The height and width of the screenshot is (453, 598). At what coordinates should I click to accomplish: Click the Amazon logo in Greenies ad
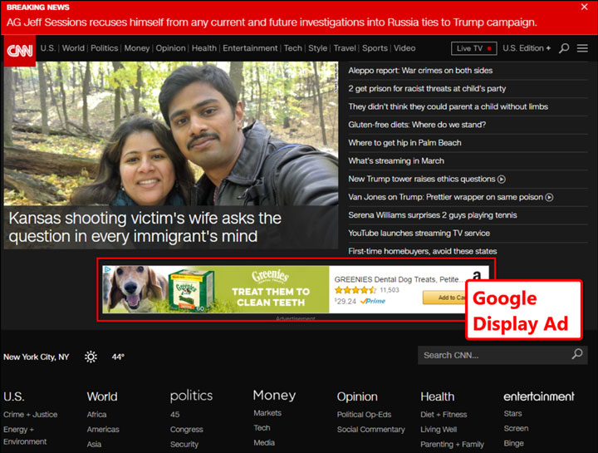pyautogui.click(x=478, y=277)
